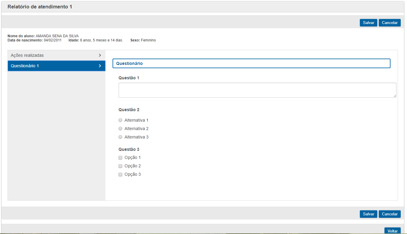
Task: Click the top Salvar button
Action: coord(369,23)
